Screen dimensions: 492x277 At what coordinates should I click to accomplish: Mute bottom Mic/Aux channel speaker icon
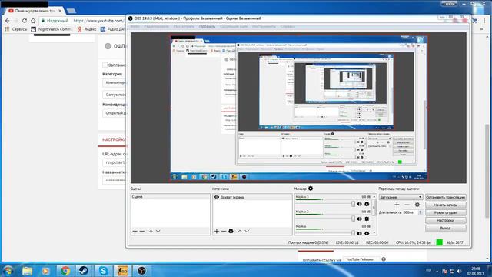point(359,233)
